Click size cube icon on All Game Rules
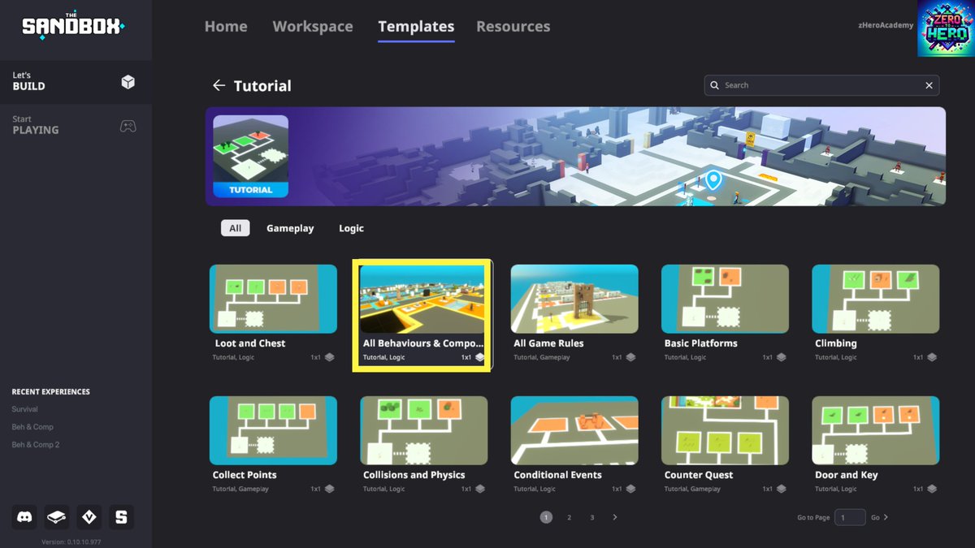 tap(630, 357)
